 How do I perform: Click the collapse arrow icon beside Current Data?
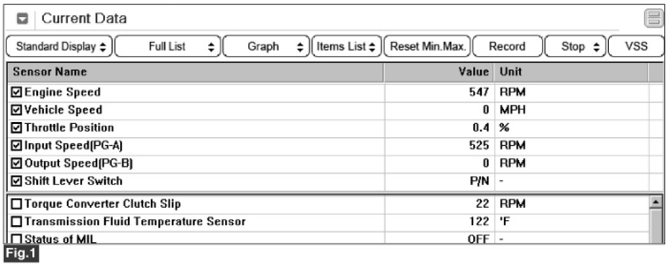pos(22,19)
